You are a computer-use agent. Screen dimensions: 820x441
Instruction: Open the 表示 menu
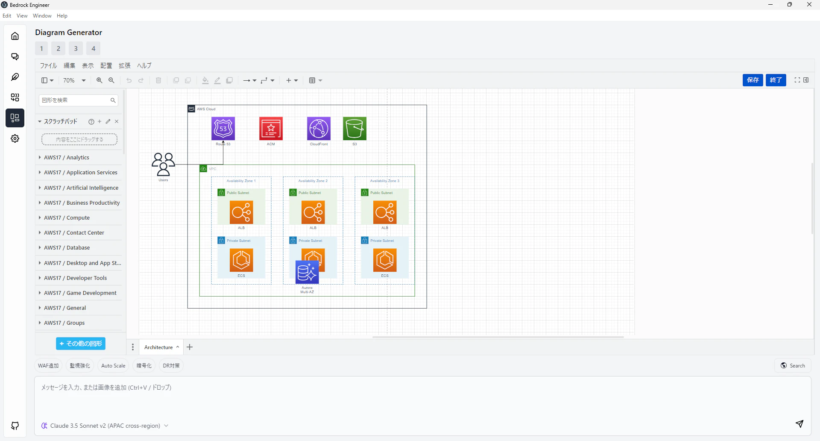(x=88, y=66)
